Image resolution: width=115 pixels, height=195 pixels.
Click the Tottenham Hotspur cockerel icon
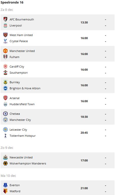pos(5,136)
